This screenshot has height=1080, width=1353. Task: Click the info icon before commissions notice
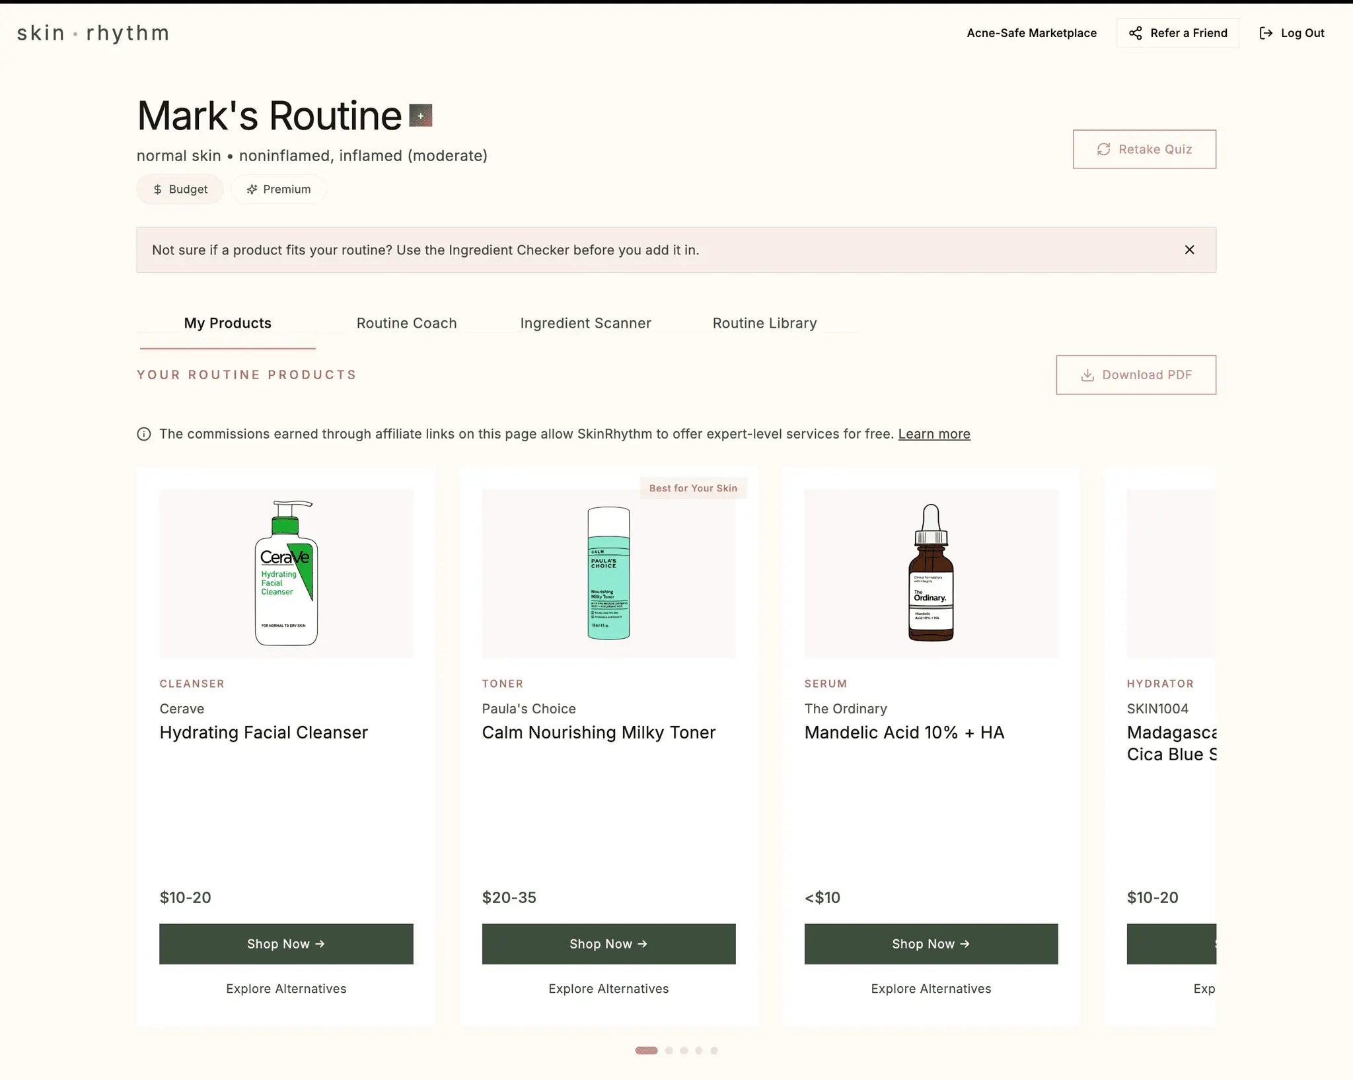pyautogui.click(x=143, y=434)
